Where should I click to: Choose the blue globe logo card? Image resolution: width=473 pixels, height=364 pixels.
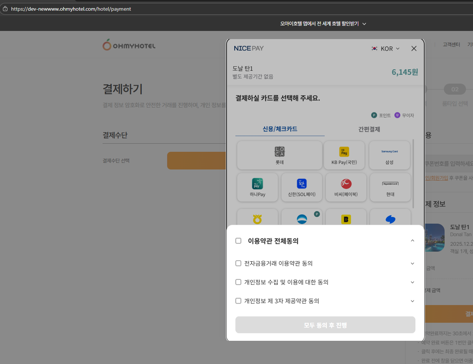(x=302, y=217)
